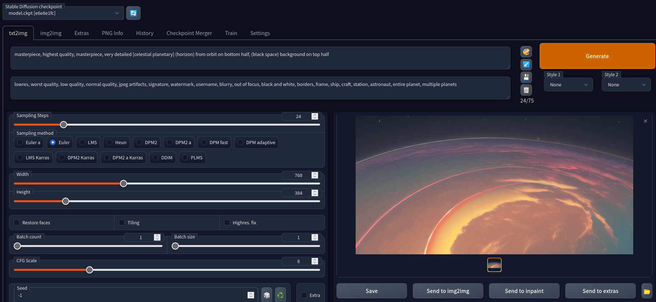Open the PNG Info tab
Image resolution: width=656 pixels, height=302 pixels.
[112, 33]
